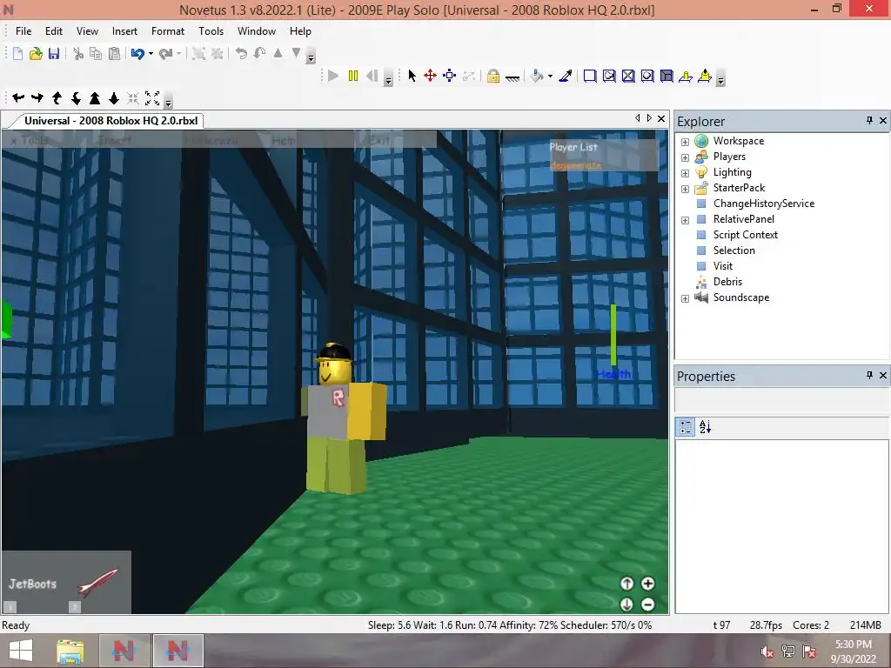Open File Explorer from the taskbar

[x=70, y=651]
